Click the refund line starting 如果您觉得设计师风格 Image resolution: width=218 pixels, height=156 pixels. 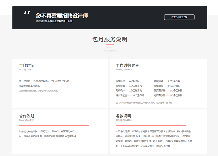click(153, 132)
